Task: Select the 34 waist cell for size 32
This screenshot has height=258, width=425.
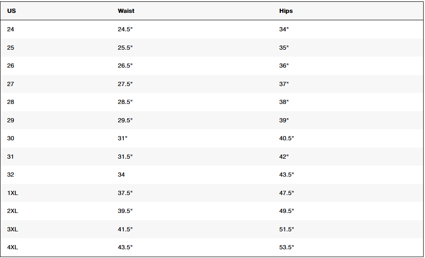Action: tap(121, 175)
